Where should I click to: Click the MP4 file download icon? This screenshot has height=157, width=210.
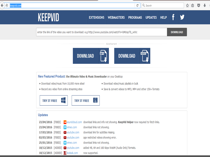click(103, 56)
